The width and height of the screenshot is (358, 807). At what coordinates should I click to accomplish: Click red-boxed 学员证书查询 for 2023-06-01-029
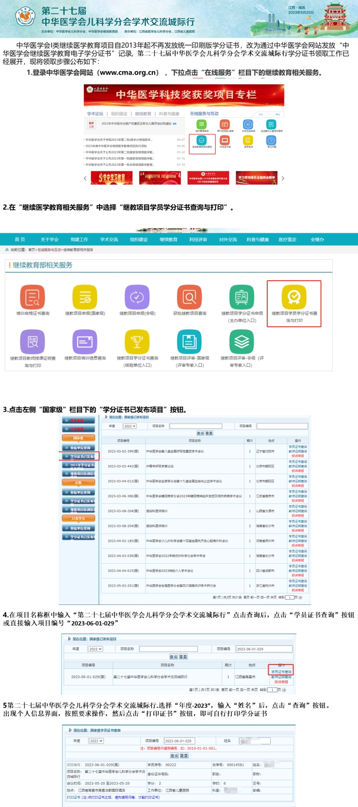coord(281,672)
